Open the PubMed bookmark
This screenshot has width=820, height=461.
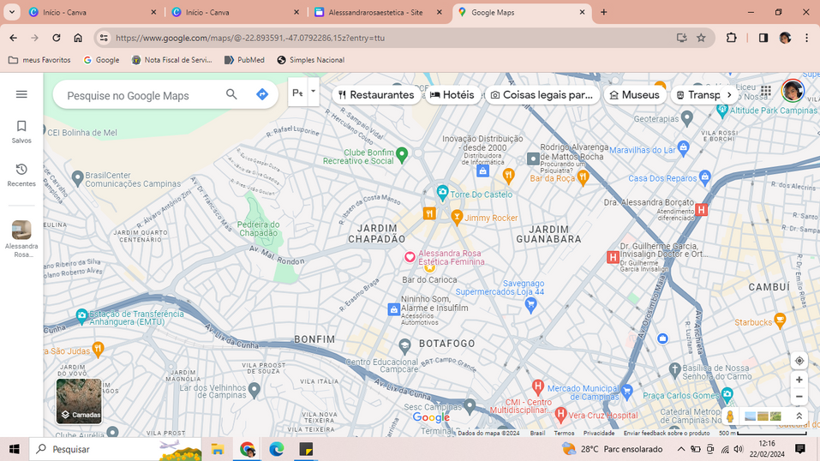click(244, 60)
